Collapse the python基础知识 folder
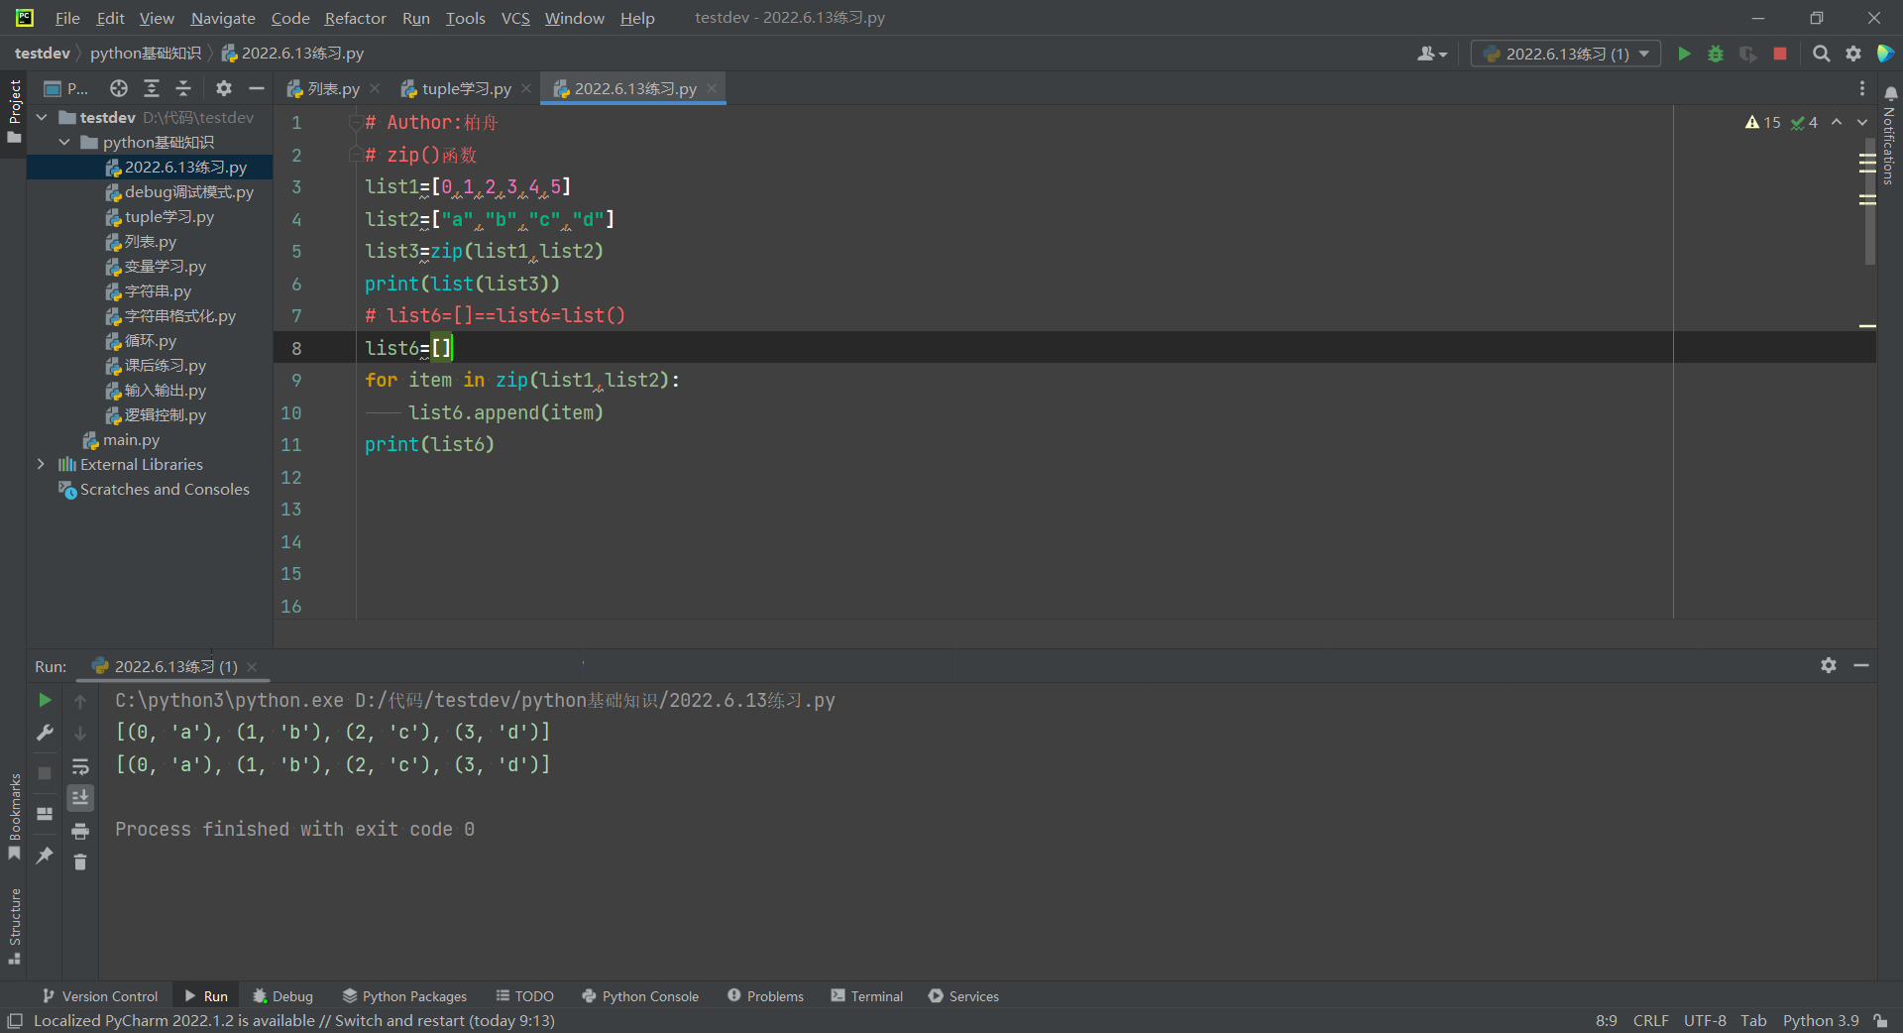Viewport: 1903px width, 1033px height. point(64,142)
